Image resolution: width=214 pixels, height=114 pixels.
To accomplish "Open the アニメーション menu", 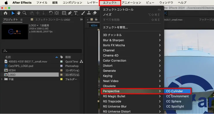I will (x=131, y=3).
